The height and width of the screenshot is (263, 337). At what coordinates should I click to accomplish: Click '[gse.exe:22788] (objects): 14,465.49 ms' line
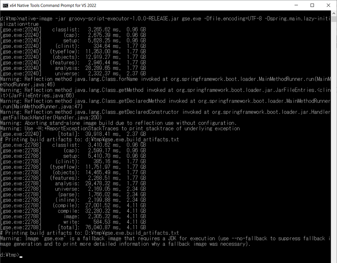click(x=73, y=173)
